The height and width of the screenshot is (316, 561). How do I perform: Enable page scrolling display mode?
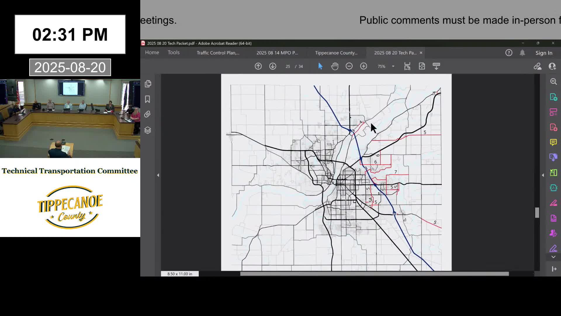[436, 66]
